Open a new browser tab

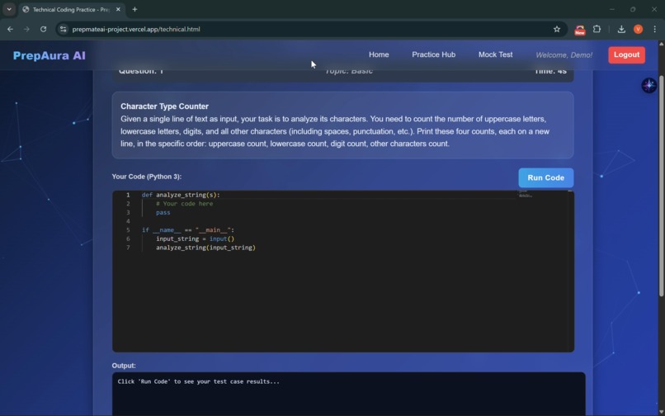pos(134,9)
